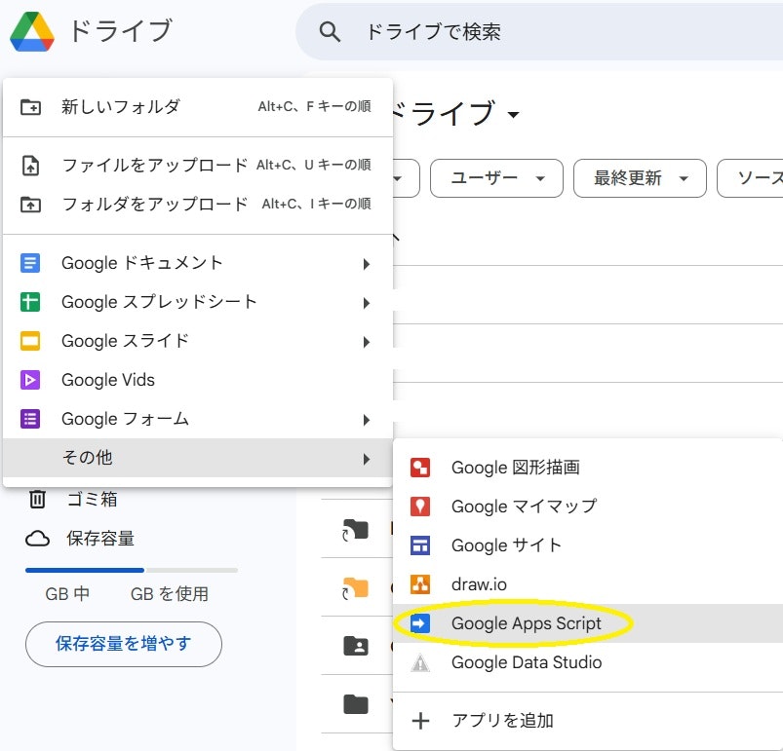The image size is (783, 751).
Task: Open the ドライブ title dropdown arrow
Action: click(513, 115)
